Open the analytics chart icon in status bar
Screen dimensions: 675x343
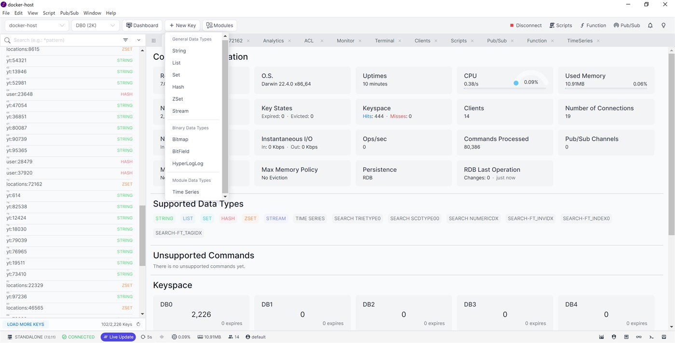[x=602, y=337]
